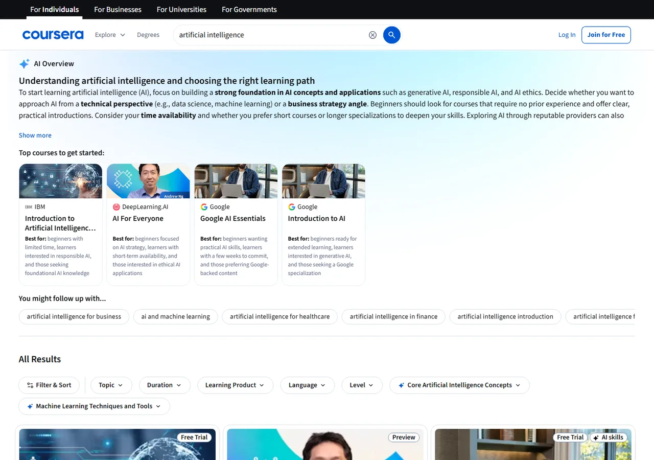Click the Preview badge on the result card
Screen dimensions: 654x460
pos(404,438)
